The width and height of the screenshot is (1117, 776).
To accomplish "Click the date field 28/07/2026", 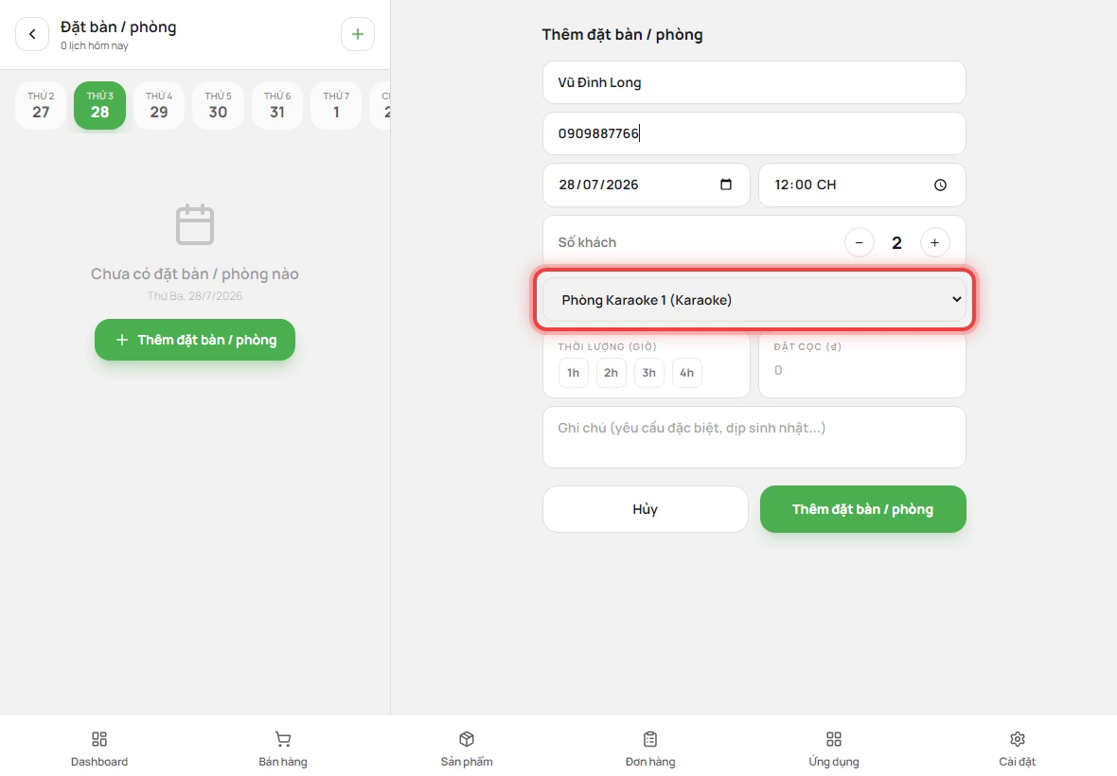I will (x=647, y=185).
